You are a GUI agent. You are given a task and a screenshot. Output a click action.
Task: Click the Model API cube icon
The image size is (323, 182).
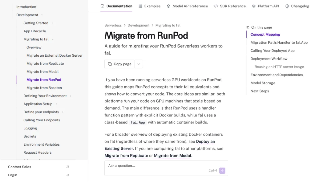click(x=168, y=6)
